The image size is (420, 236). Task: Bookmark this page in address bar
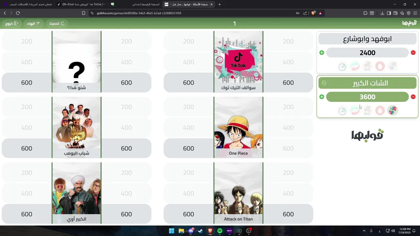tap(83, 13)
